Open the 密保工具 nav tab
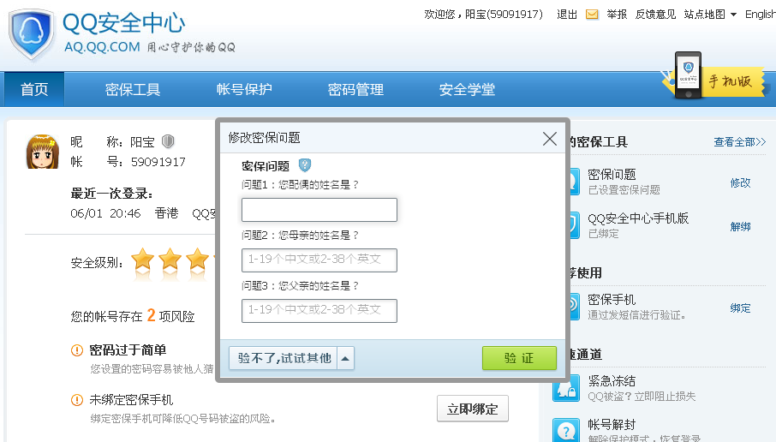This screenshot has height=442, width=776. click(133, 89)
